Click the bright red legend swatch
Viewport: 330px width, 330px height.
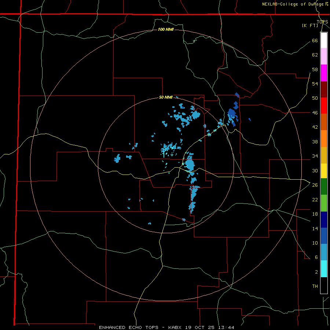click(324, 106)
